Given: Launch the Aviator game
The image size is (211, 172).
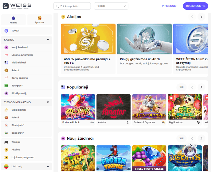Looking at the screenshot, I should 113,110.
